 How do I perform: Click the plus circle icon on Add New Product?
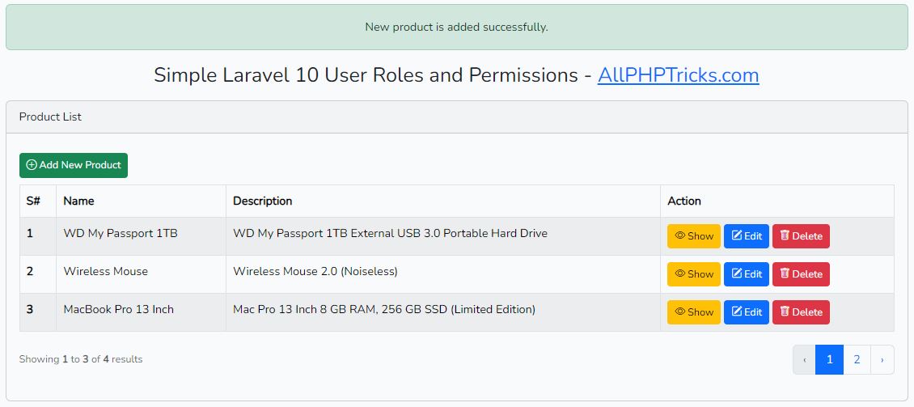[x=32, y=165]
